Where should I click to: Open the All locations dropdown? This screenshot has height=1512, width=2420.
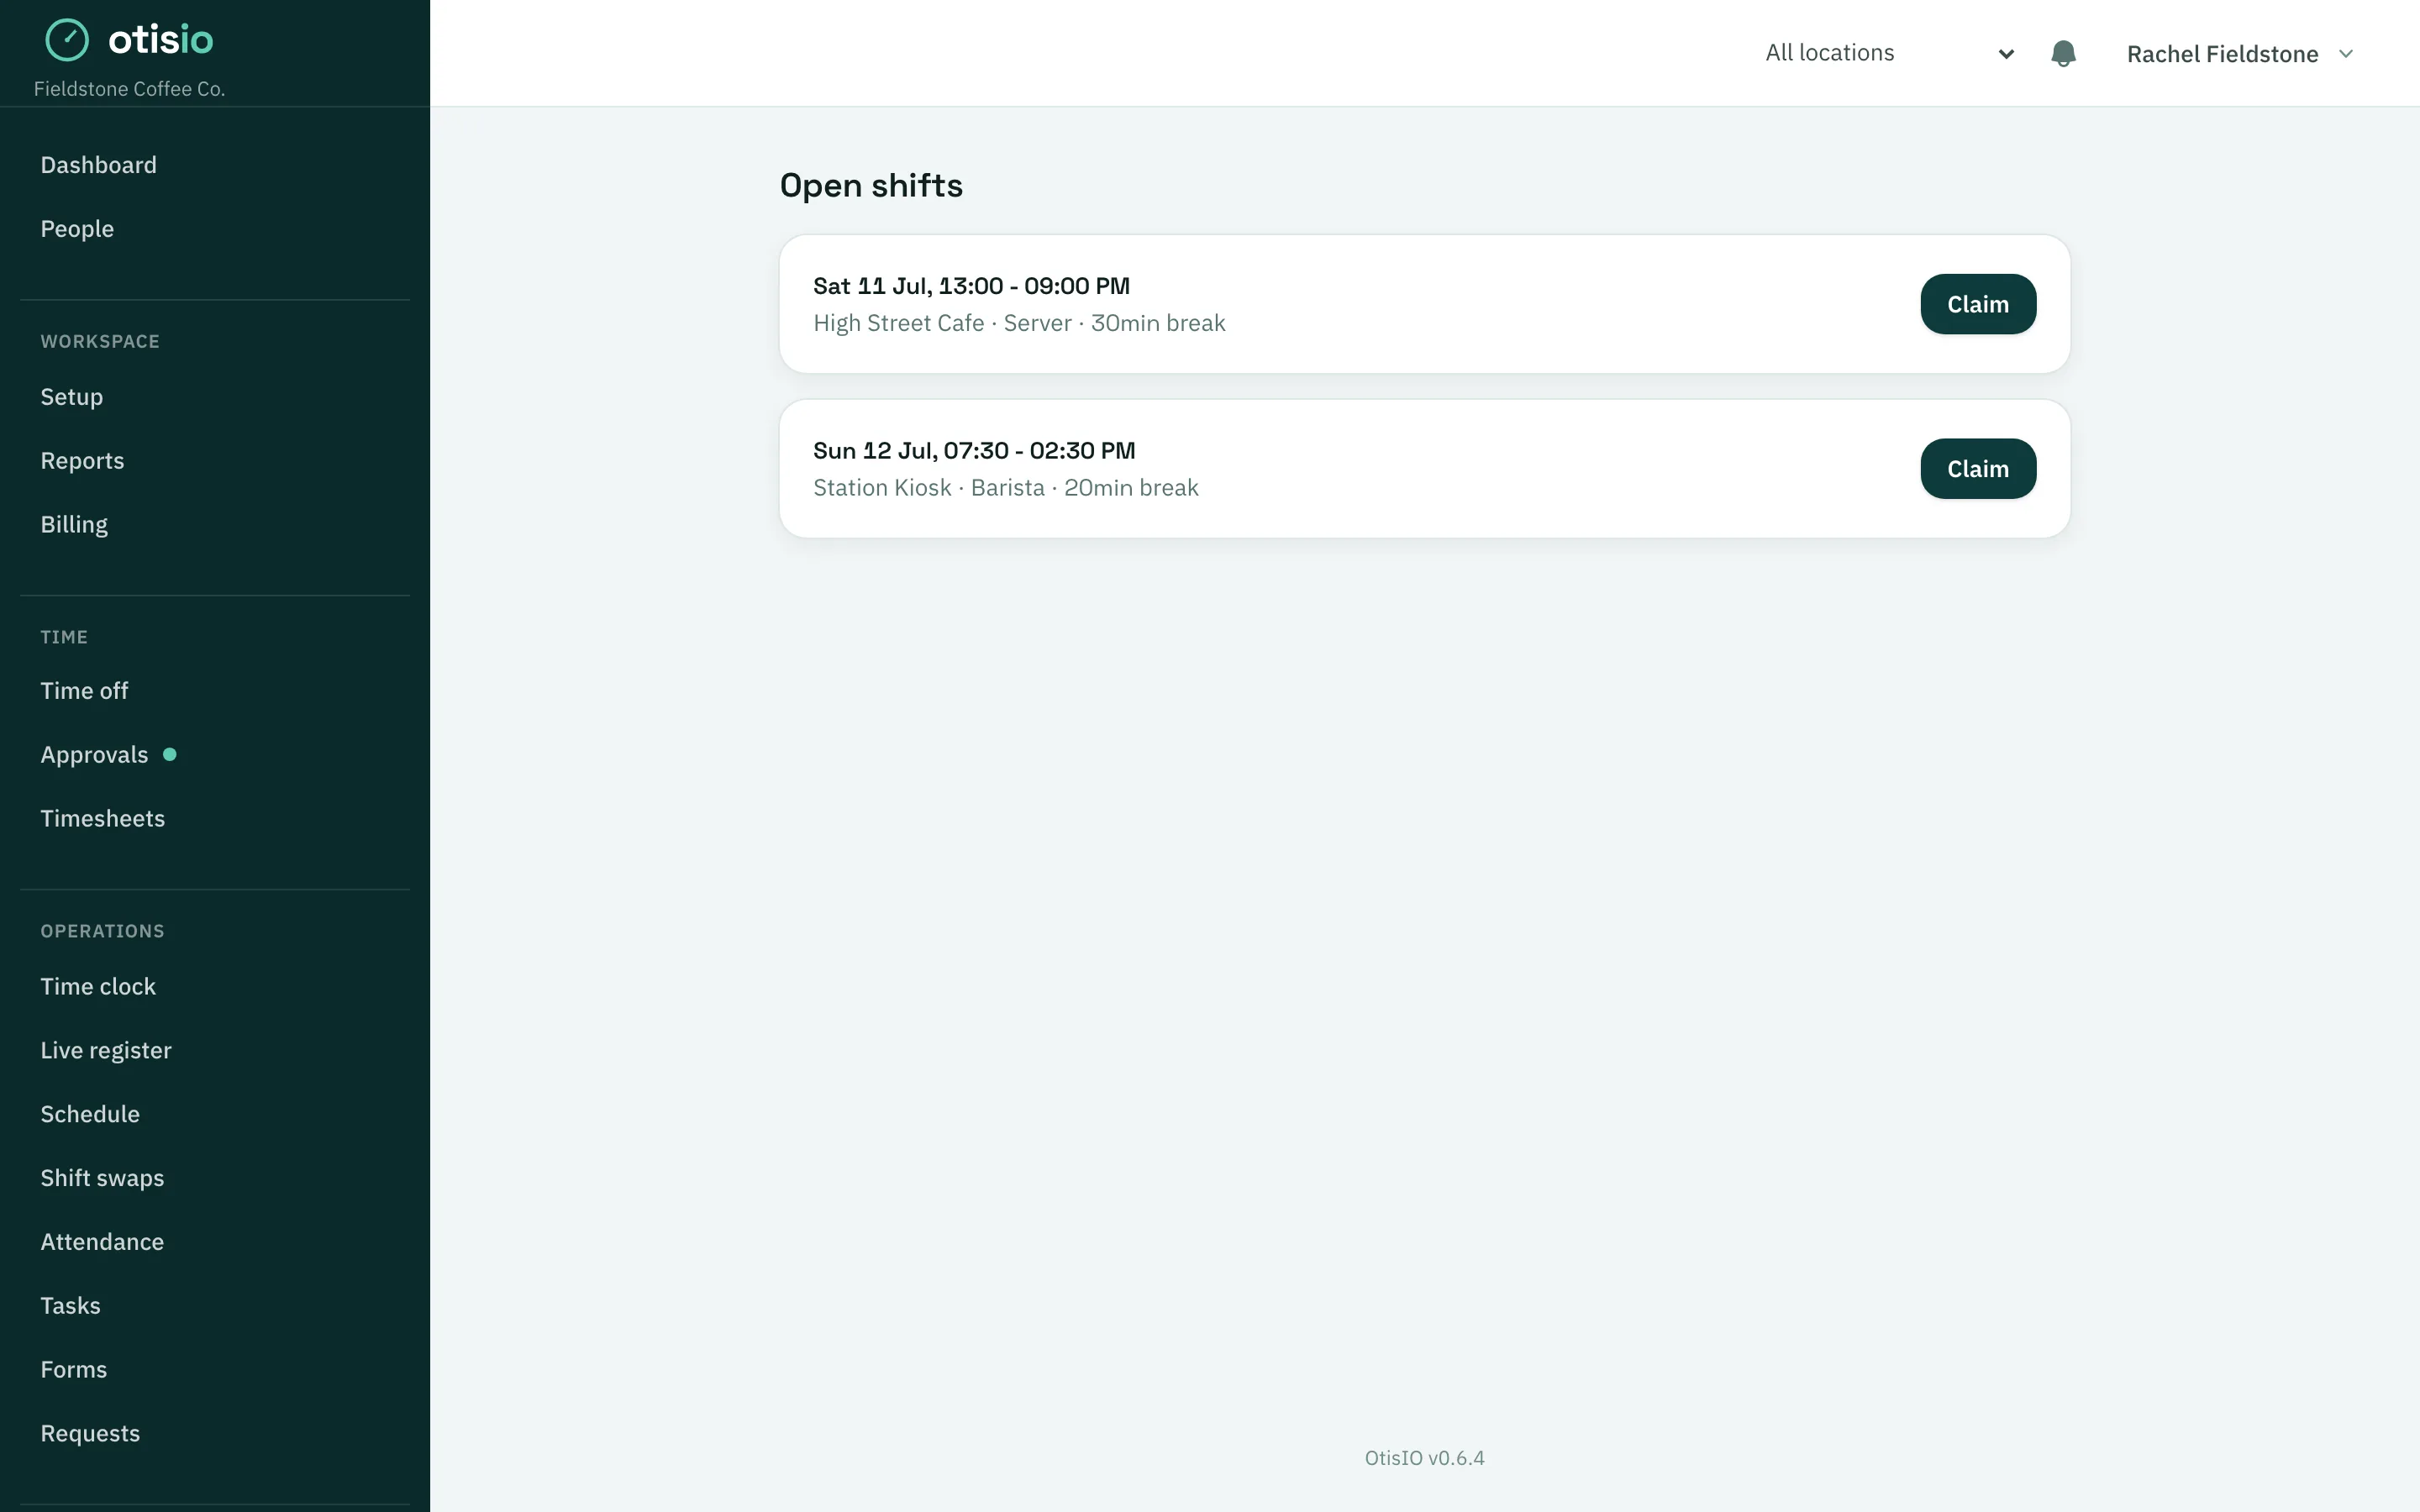point(1889,53)
